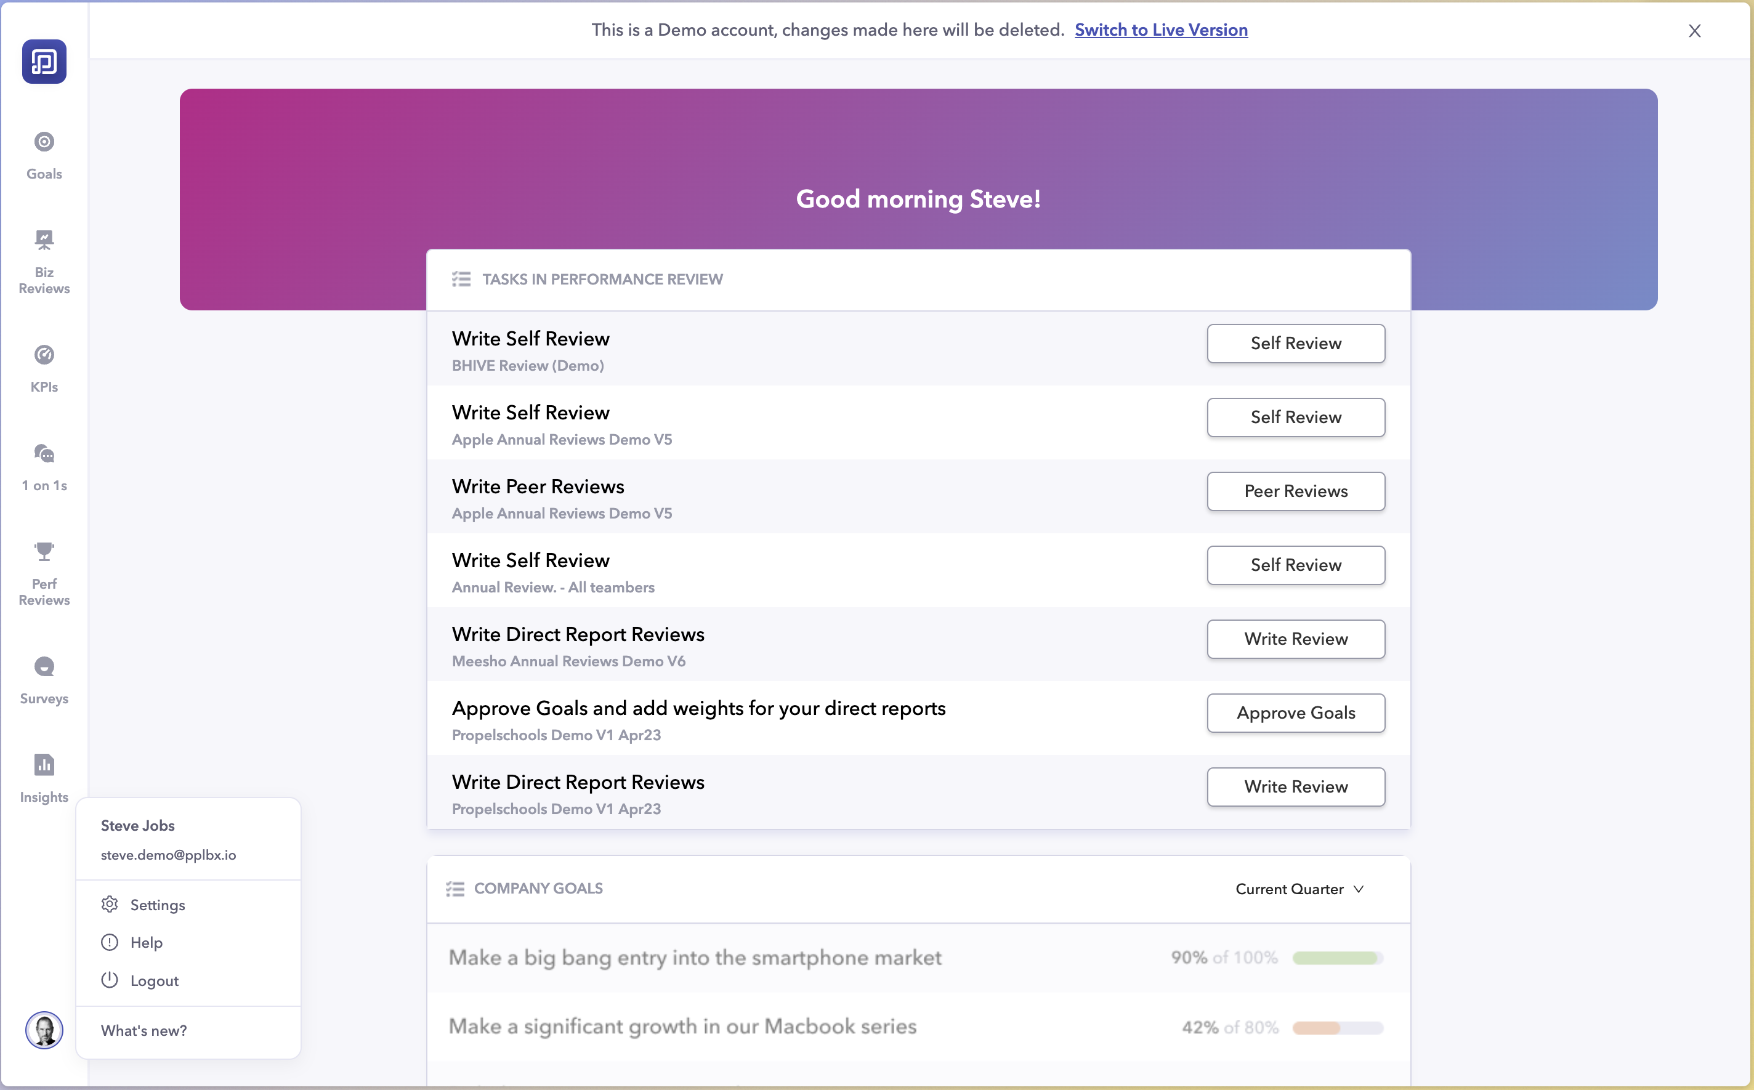The width and height of the screenshot is (1754, 1090).
Task: Click the smartphone market goal progress bar
Action: (1338, 958)
